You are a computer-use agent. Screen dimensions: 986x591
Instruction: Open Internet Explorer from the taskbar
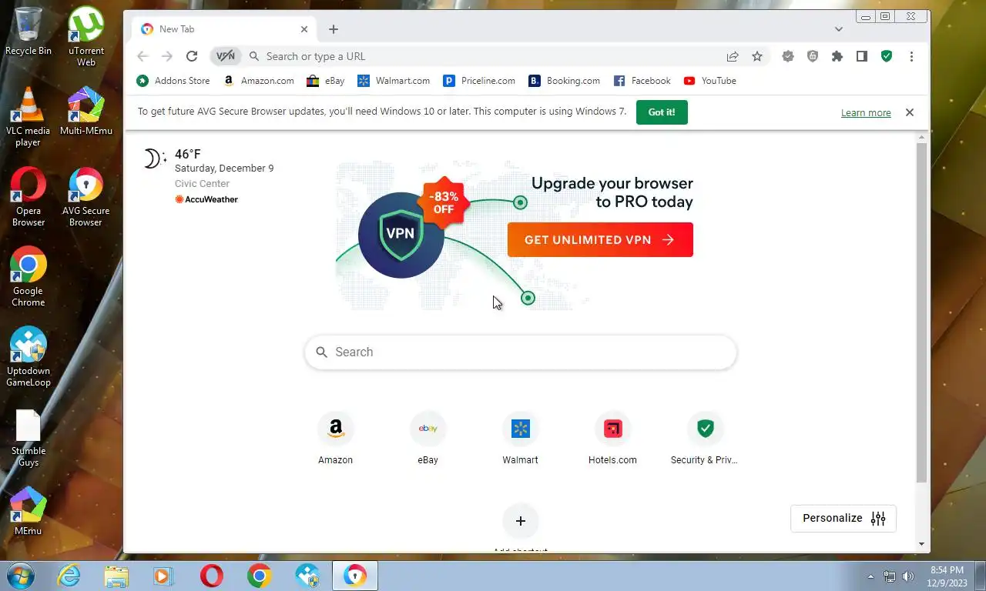click(x=69, y=576)
